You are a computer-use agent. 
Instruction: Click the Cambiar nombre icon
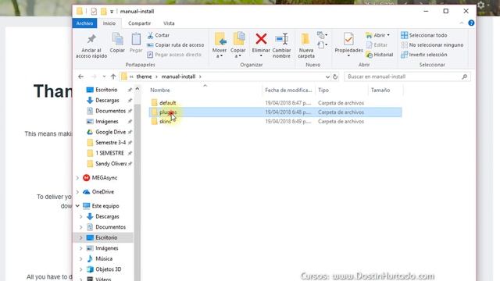pos(281,39)
